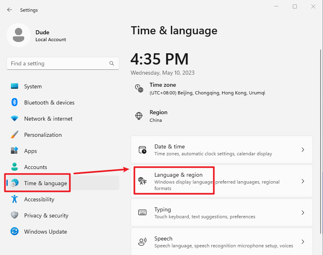
Task: Expand Date & time chevron
Action: tap(303, 150)
